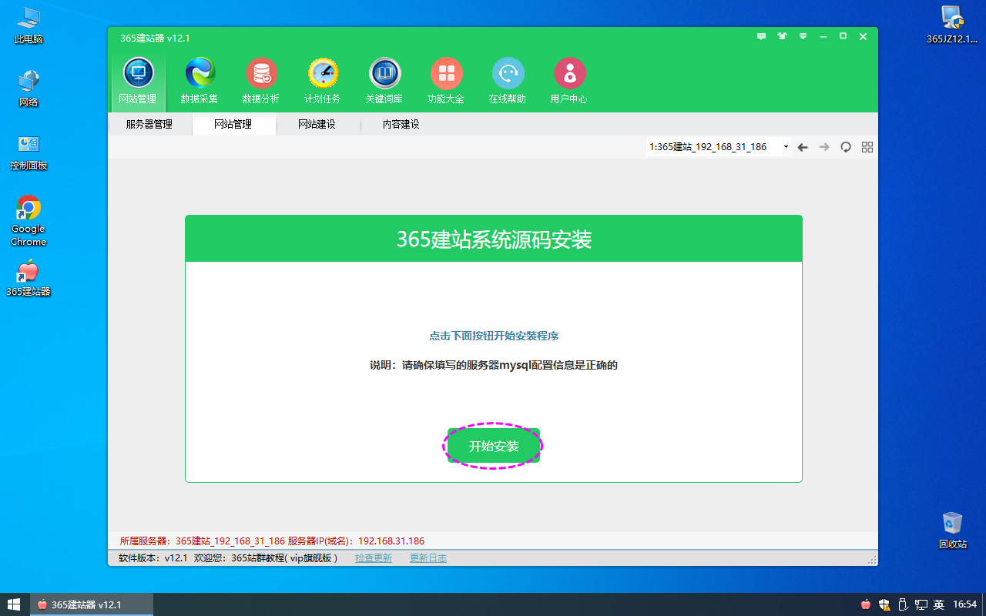Click the apple tray icon
986x616 pixels.
coord(866,604)
